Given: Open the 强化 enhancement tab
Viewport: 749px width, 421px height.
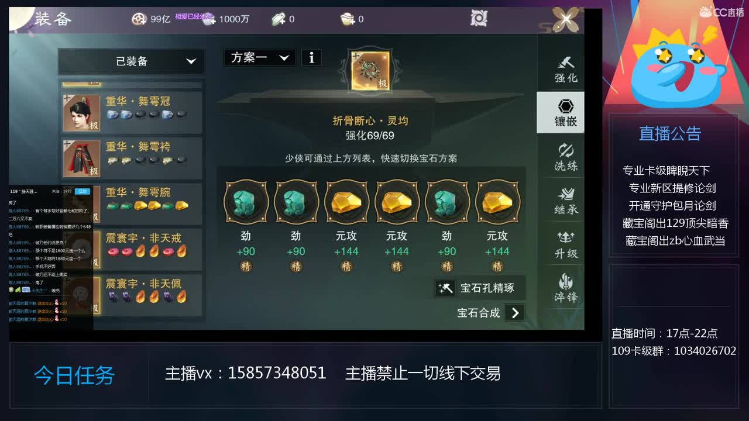Looking at the screenshot, I should [x=566, y=69].
